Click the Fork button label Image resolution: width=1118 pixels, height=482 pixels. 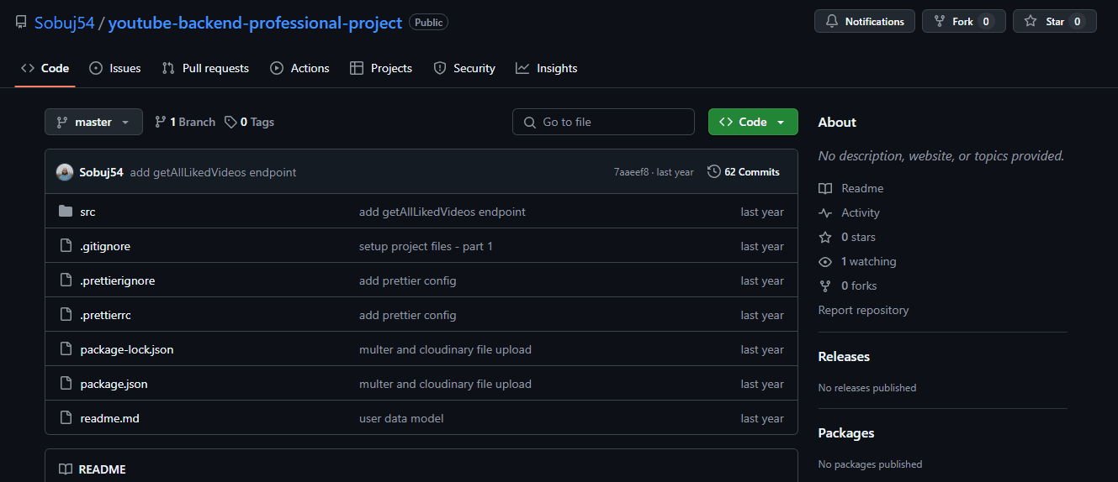962,22
